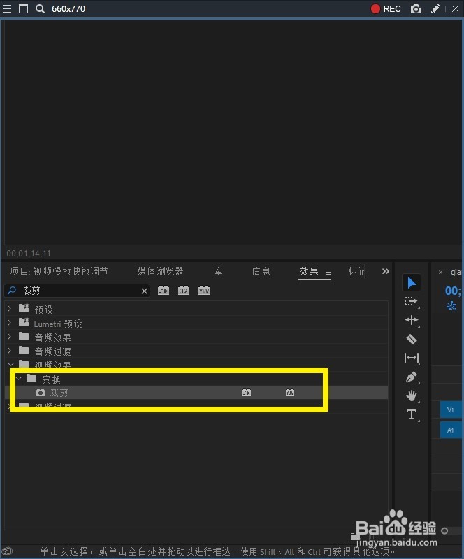
Task: Click the blue timeline timecode
Action: [454, 291]
